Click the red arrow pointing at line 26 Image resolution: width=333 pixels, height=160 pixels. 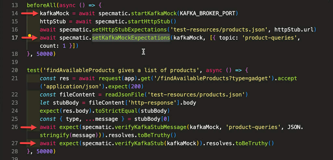[29, 127]
